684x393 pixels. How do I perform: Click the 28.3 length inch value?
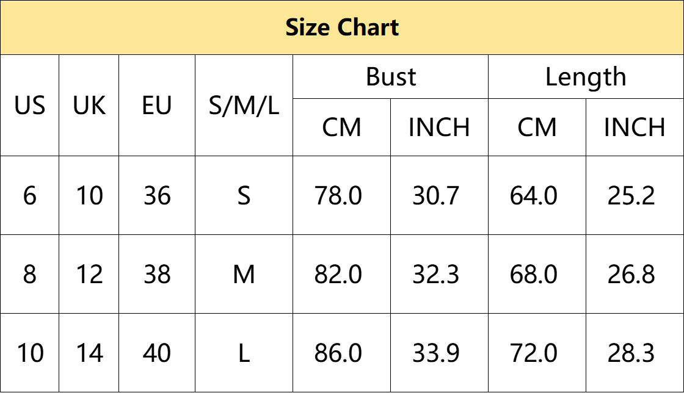[631, 353]
